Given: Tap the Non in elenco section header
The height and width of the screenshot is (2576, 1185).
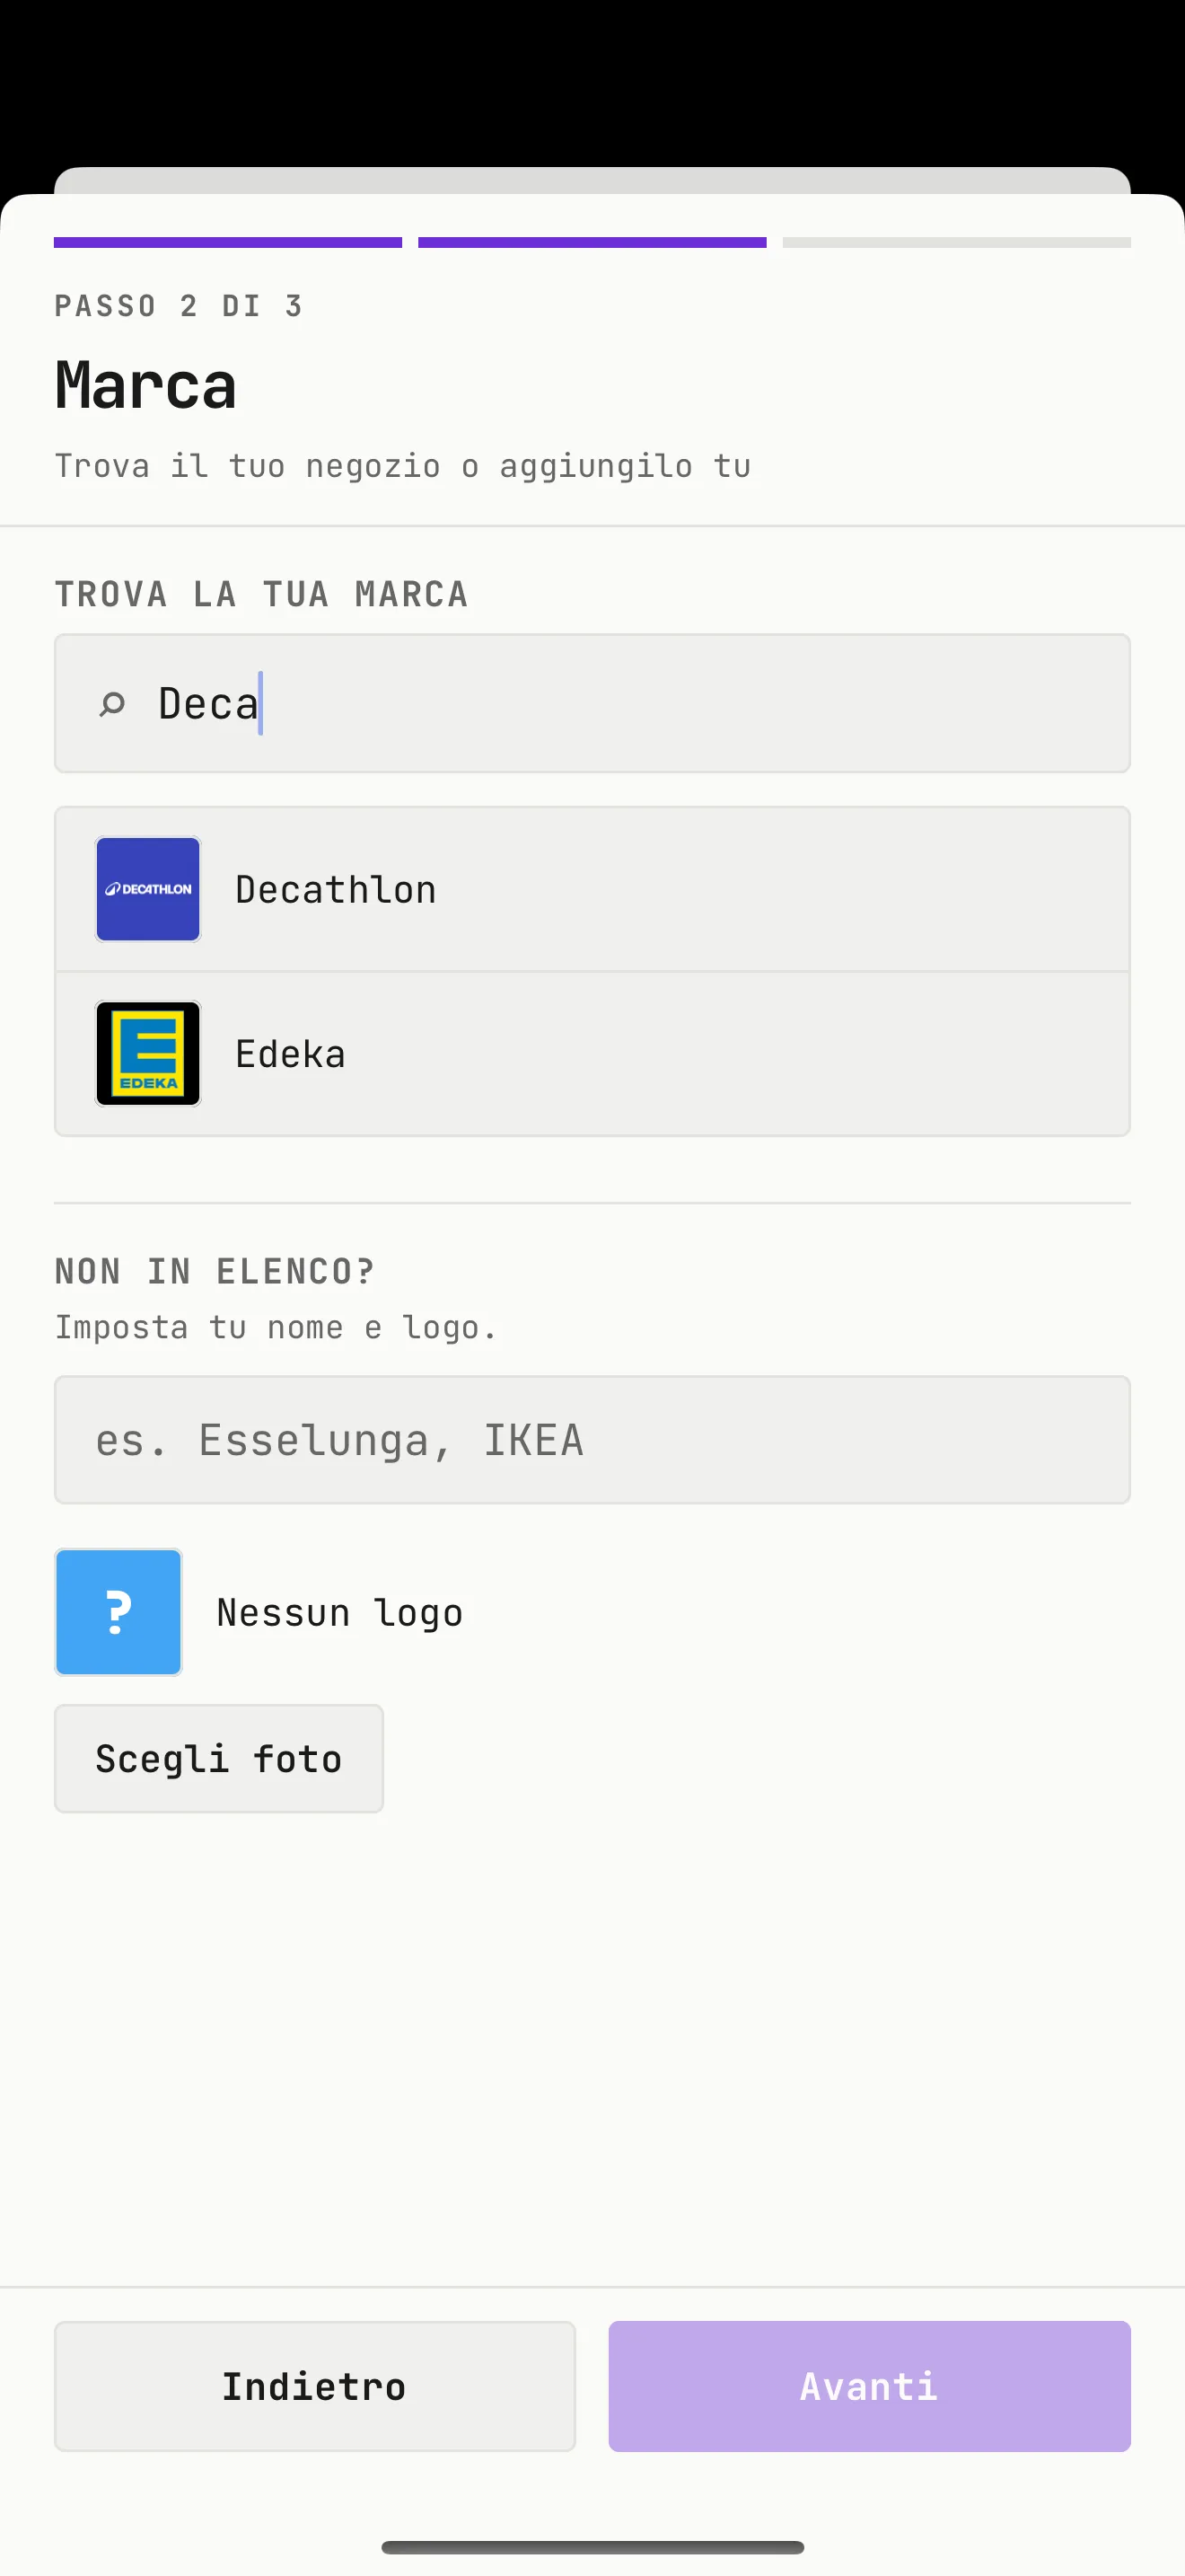Looking at the screenshot, I should [x=215, y=1271].
